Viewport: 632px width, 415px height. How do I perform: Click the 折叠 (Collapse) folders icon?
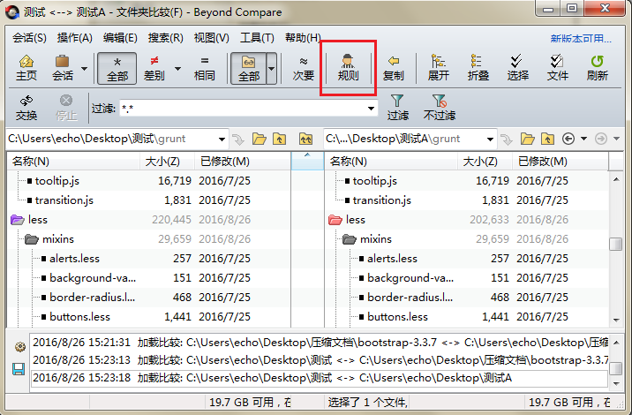pyautogui.click(x=478, y=67)
